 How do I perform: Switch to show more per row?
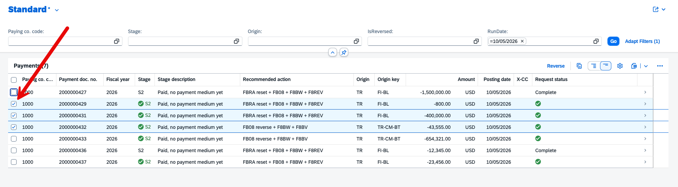pos(594,66)
